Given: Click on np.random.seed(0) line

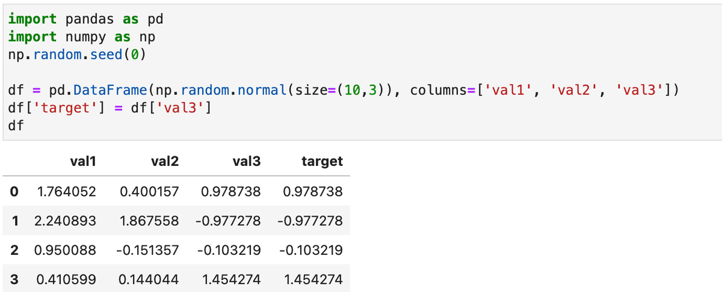Looking at the screenshot, I should (x=77, y=55).
